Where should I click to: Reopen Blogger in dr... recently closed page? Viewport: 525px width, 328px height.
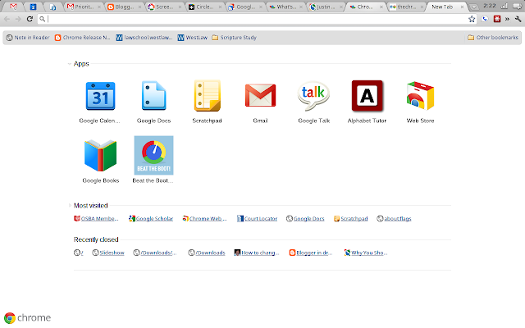(311, 253)
